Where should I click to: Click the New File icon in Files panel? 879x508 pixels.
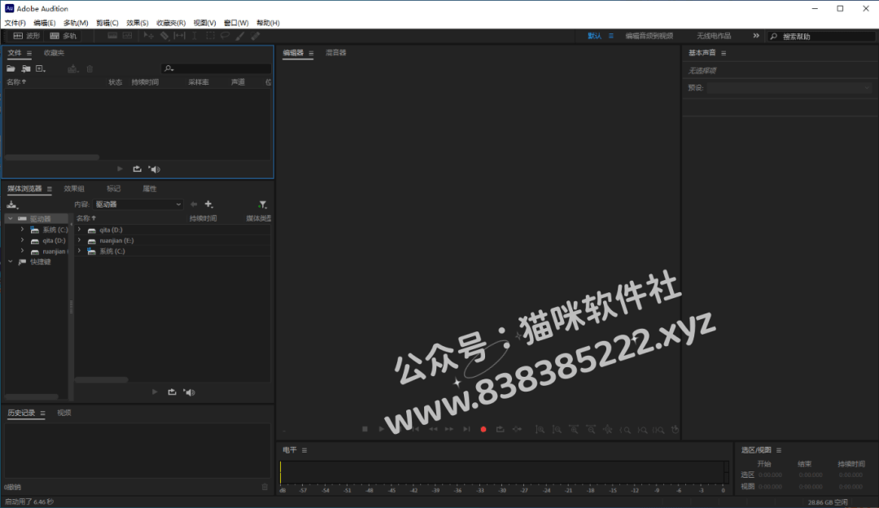[x=41, y=68]
